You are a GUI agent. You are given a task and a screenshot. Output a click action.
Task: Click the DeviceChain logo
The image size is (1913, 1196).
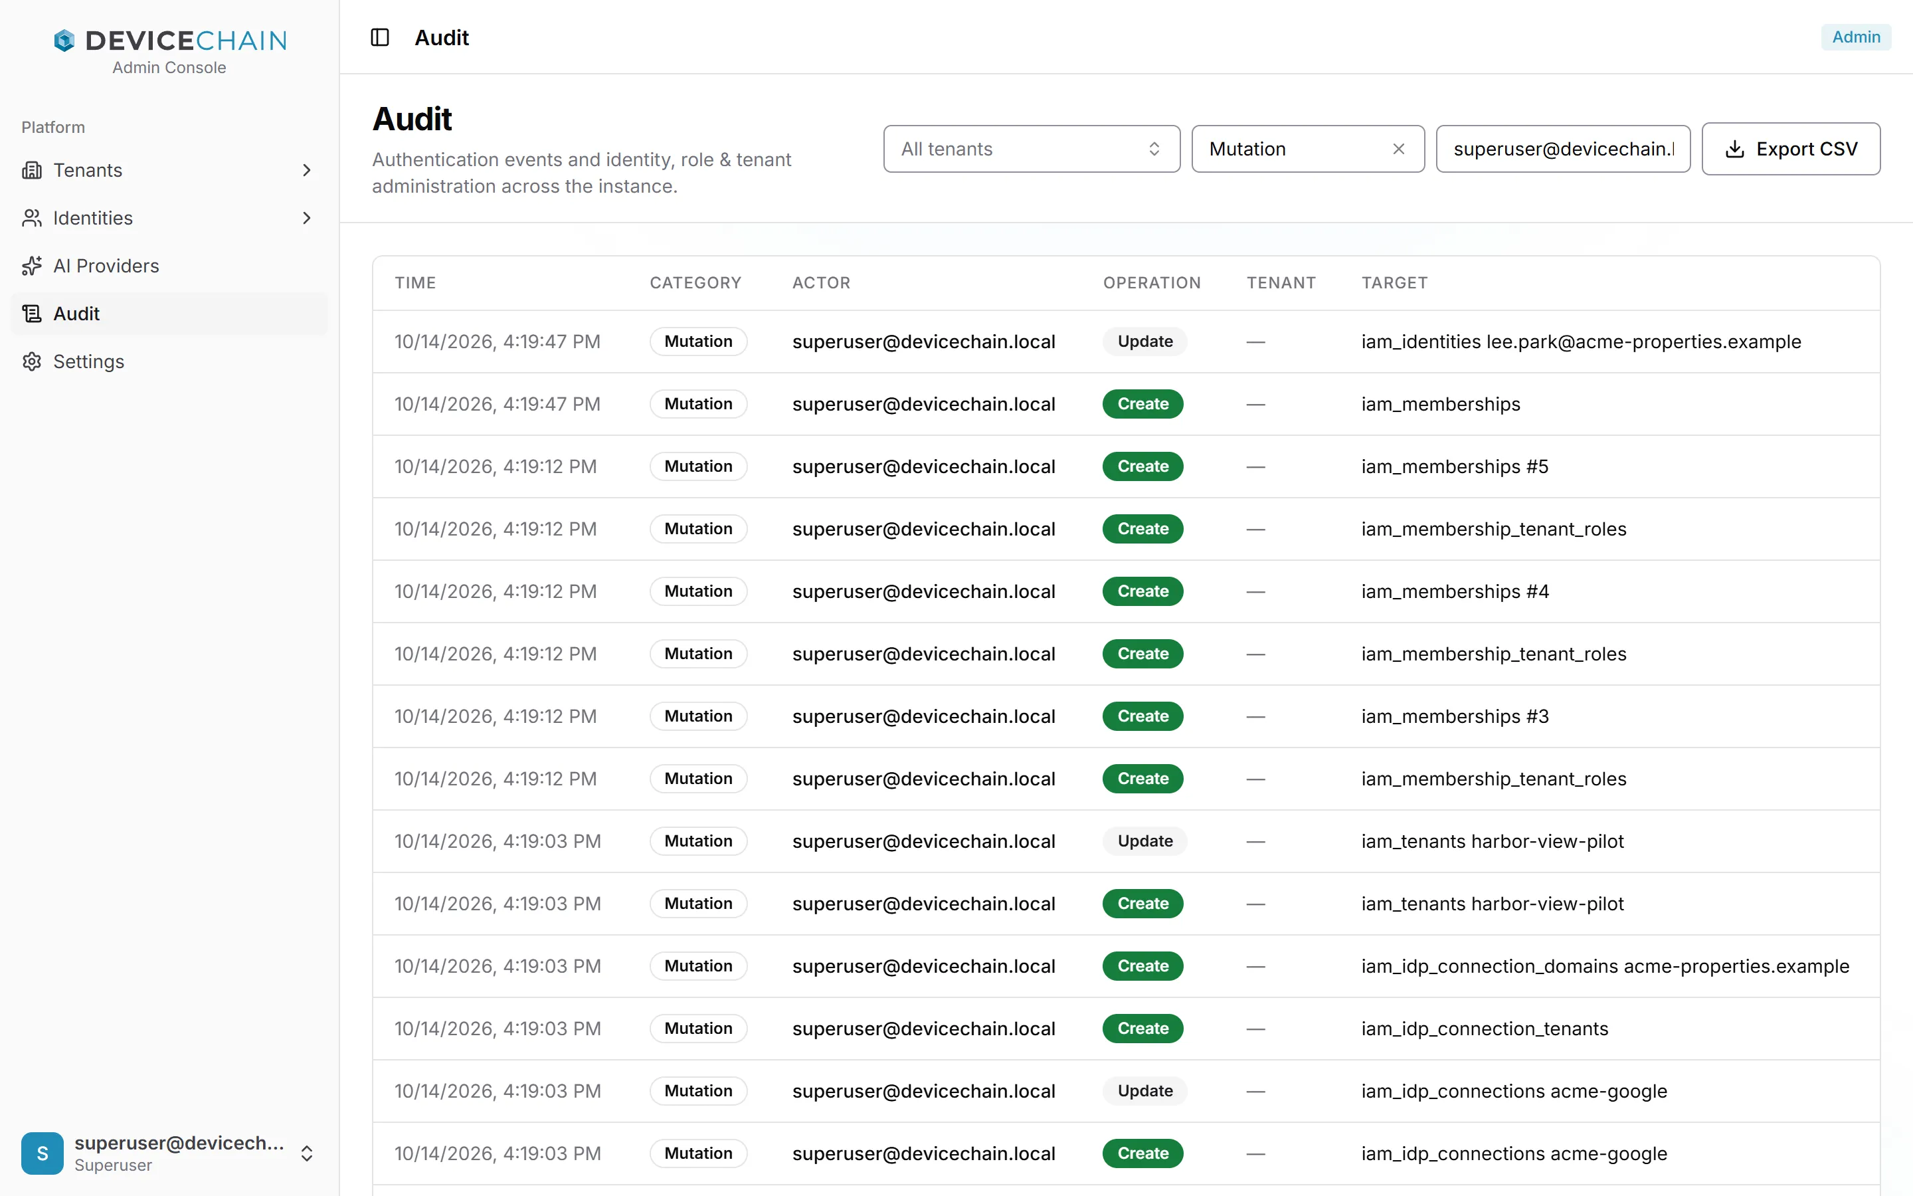[x=169, y=41]
